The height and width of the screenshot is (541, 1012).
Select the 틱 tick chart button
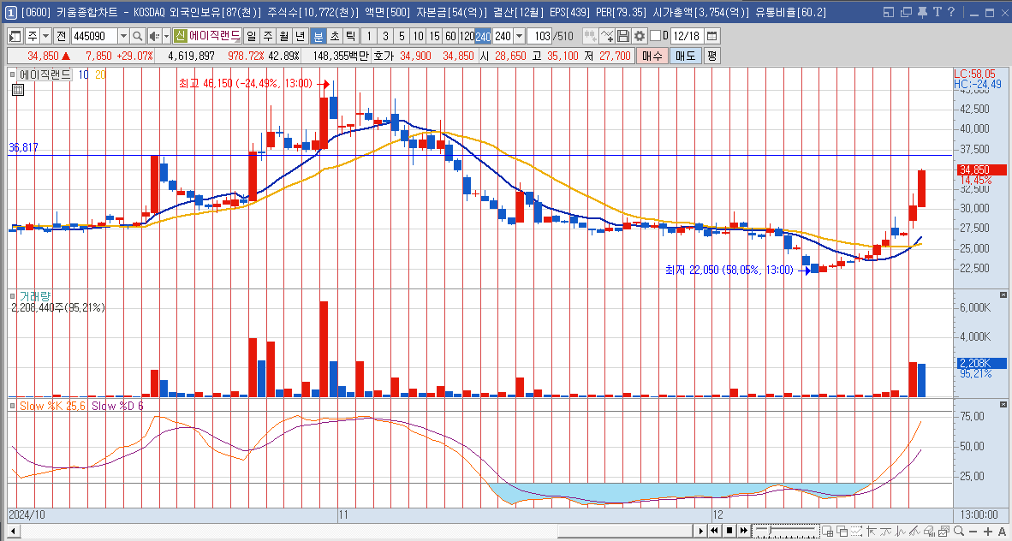[x=350, y=36]
